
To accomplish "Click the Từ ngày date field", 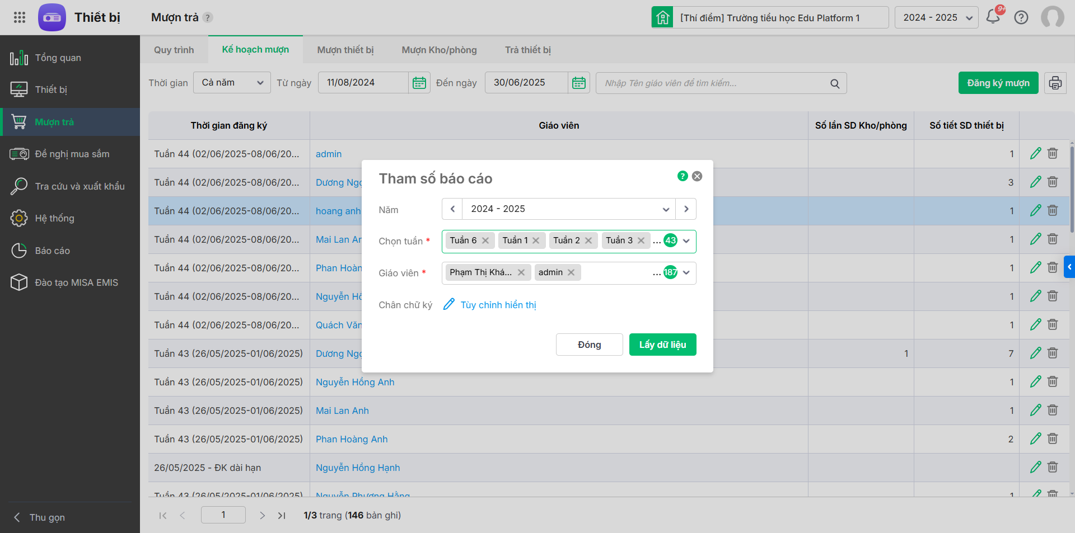I will (x=363, y=83).
